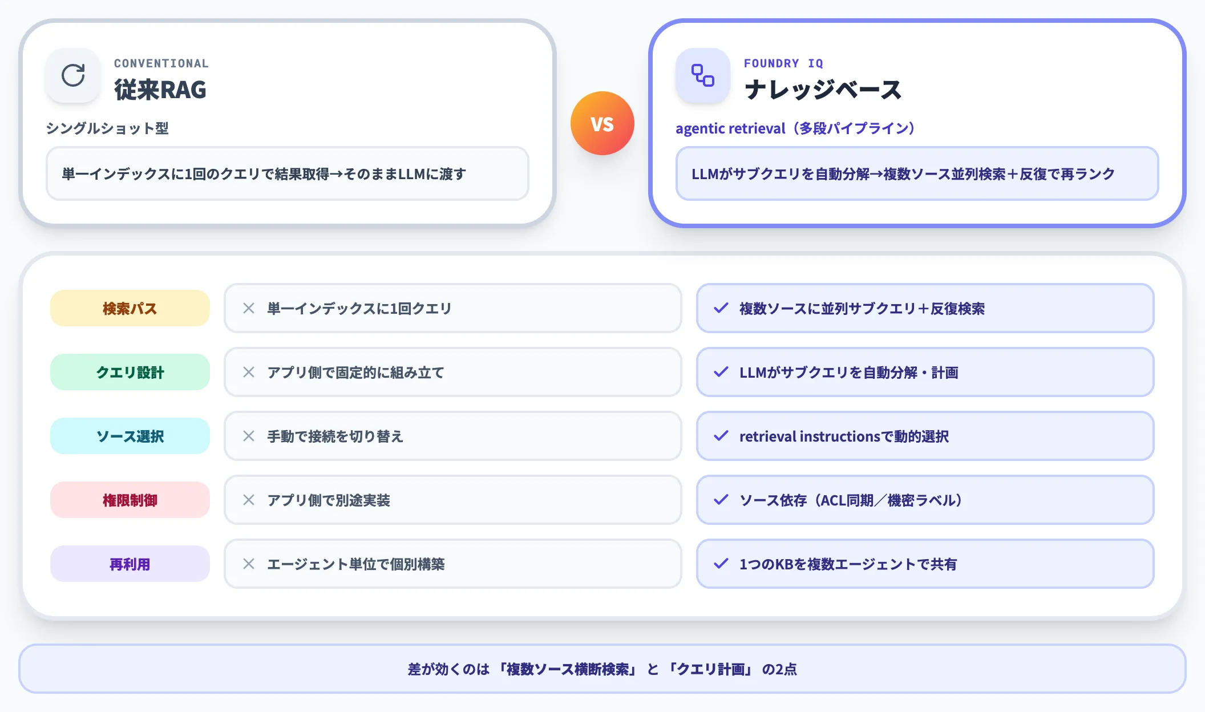Click the シングルショット型 description box

[x=108, y=129]
